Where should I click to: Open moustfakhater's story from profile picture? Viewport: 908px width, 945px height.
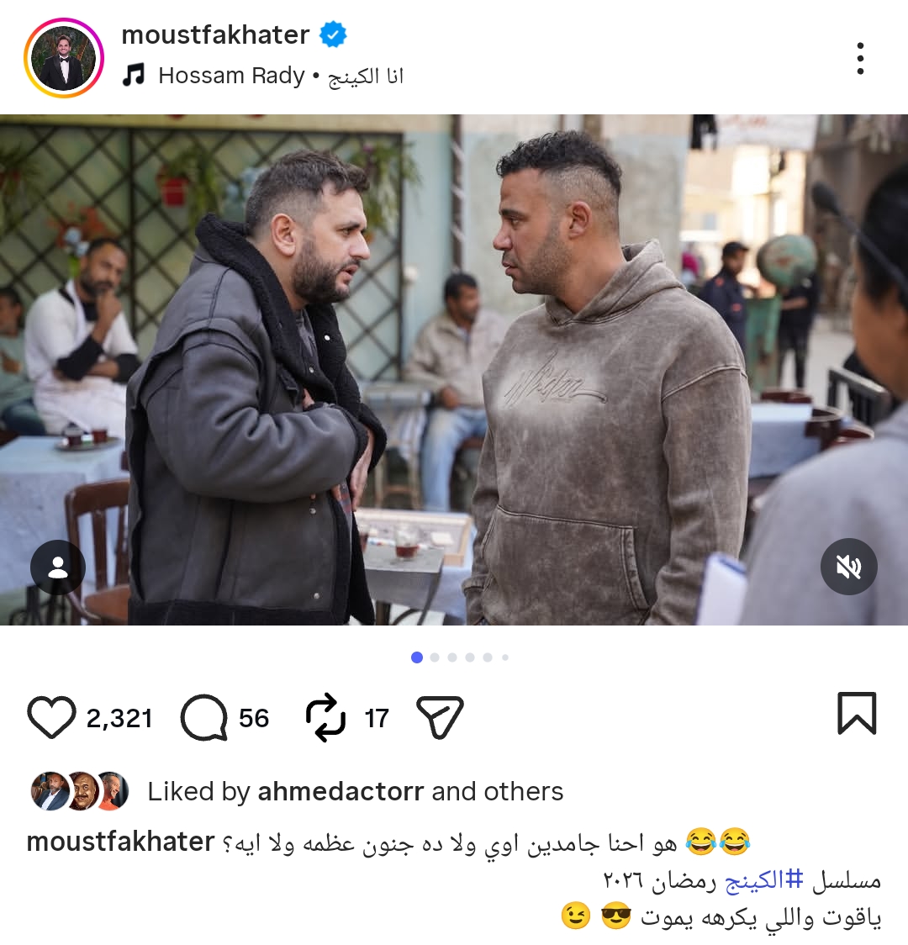point(64,58)
